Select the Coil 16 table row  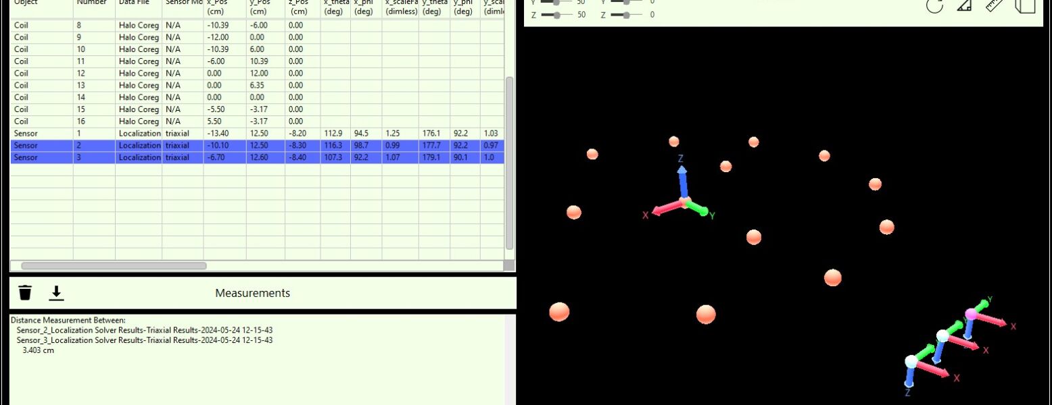click(257, 122)
